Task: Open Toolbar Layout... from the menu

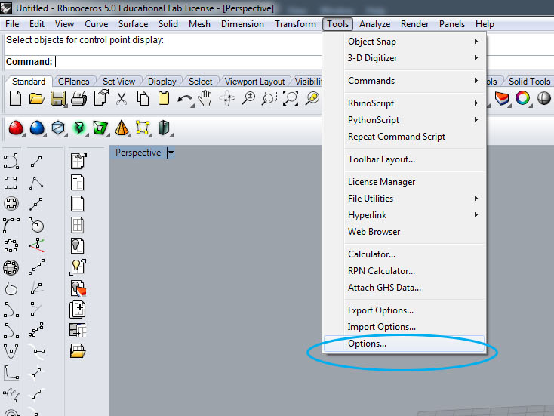Action: 405,159
